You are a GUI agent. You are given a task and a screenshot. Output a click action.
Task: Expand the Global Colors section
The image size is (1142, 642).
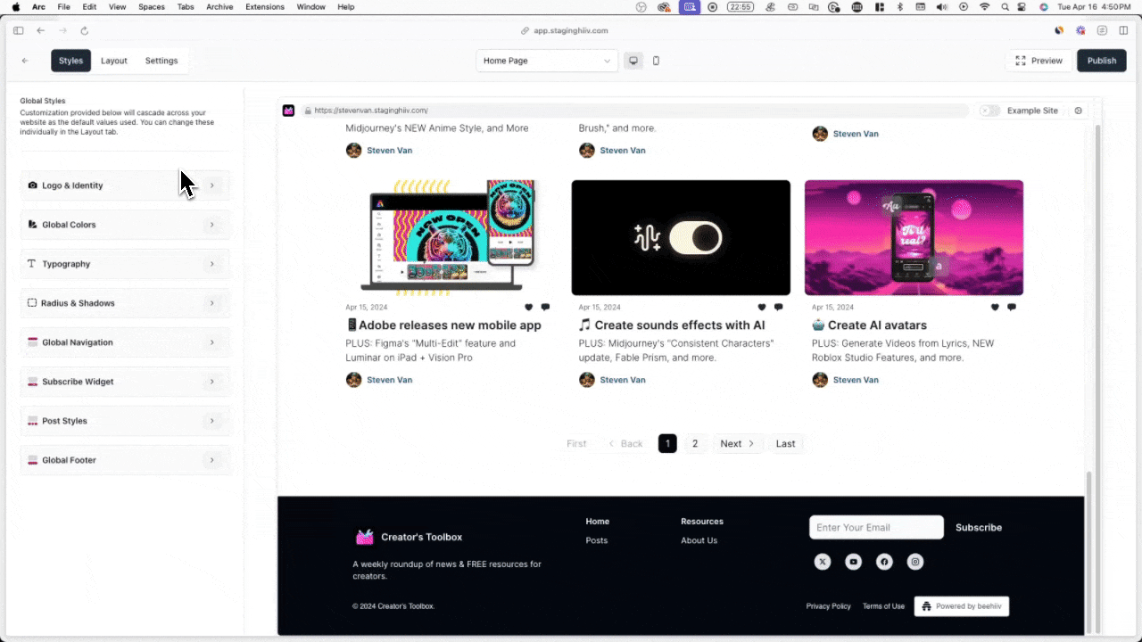click(x=125, y=225)
